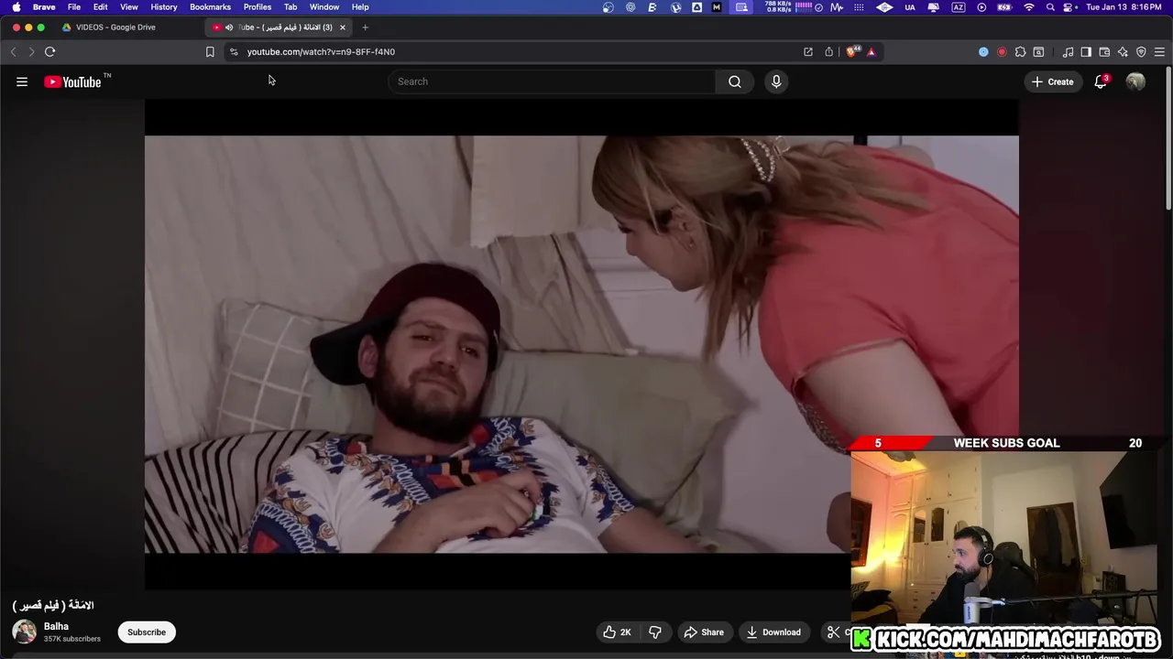This screenshot has width=1173, height=659.
Task: Open the tab search extension icon
Action: click(x=1038, y=52)
